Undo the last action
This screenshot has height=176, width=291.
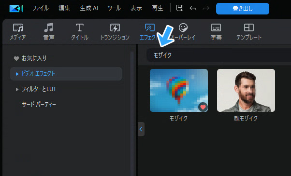(193, 8)
